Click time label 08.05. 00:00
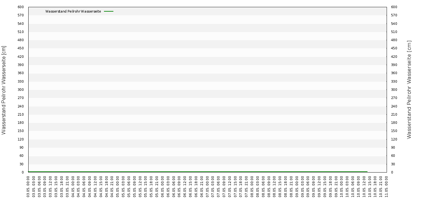The image size is (424, 220). 252,187
